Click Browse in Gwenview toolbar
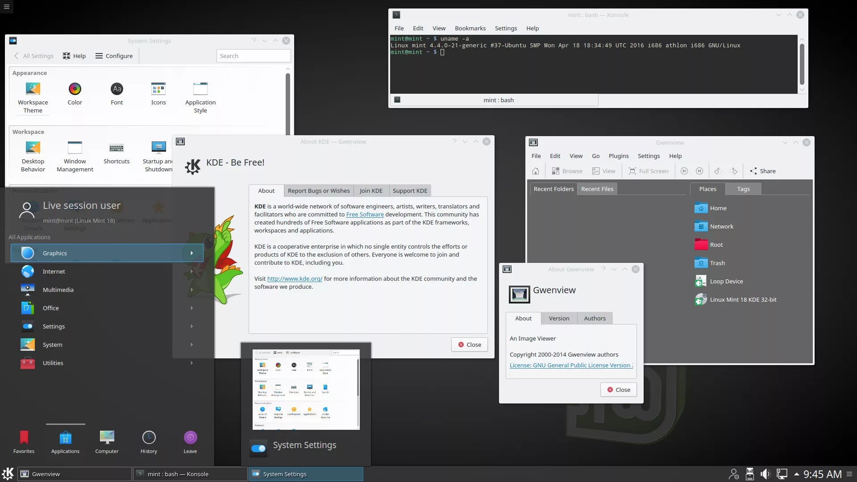This screenshot has height=482, width=857. (x=567, y=171)
